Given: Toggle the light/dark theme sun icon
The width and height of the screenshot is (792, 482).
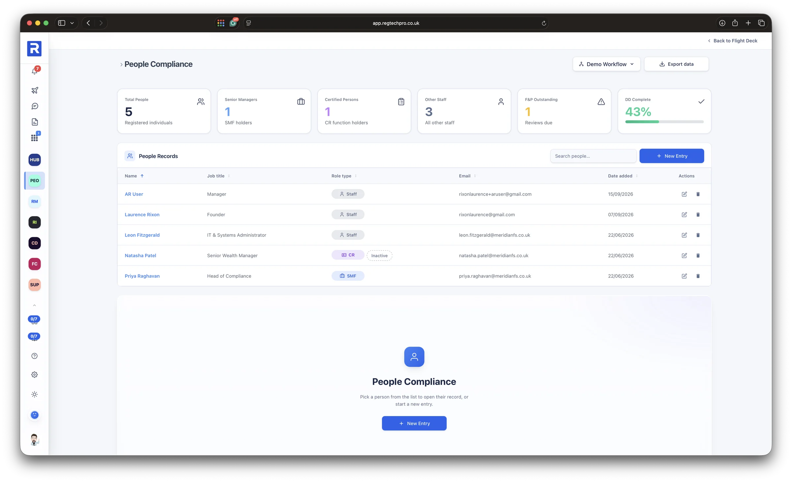Looking at the screenshot, I should tap(35, 394).
